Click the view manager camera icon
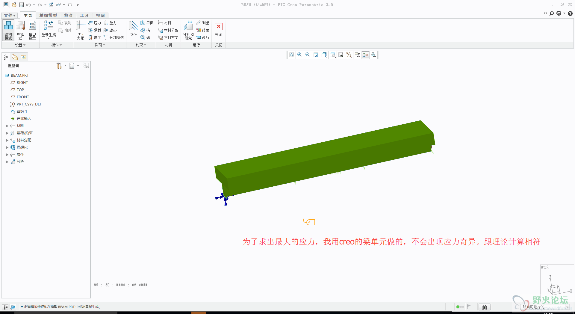The image size is (575, 314). coord(341,55)
